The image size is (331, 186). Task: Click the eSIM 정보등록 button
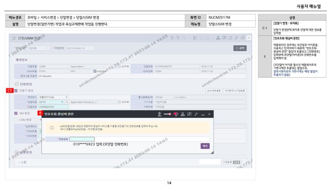tap(213, 91)
